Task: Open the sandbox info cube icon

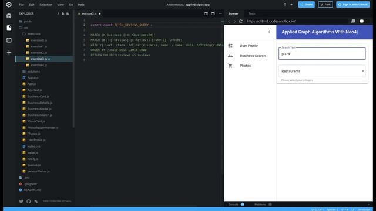Action: (9, 16)
